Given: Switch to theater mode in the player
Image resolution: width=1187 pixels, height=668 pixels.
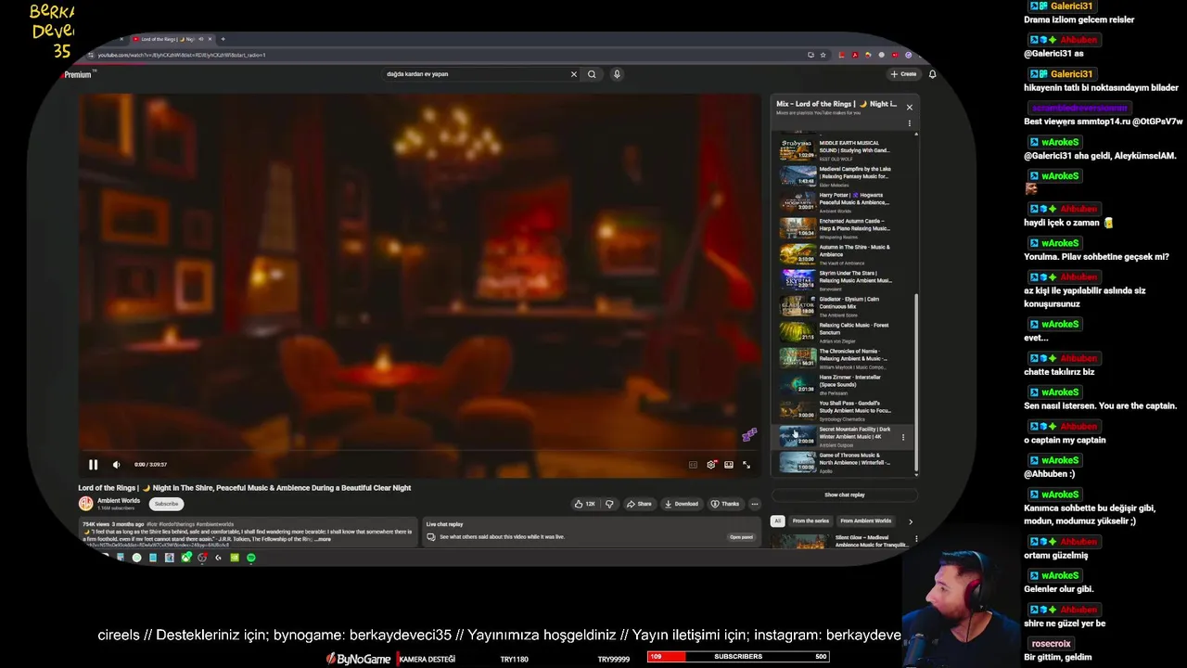Looking at the screenshot, I should 729,465.
